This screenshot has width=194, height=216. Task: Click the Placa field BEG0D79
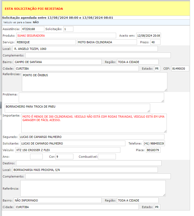coord(153,150)
